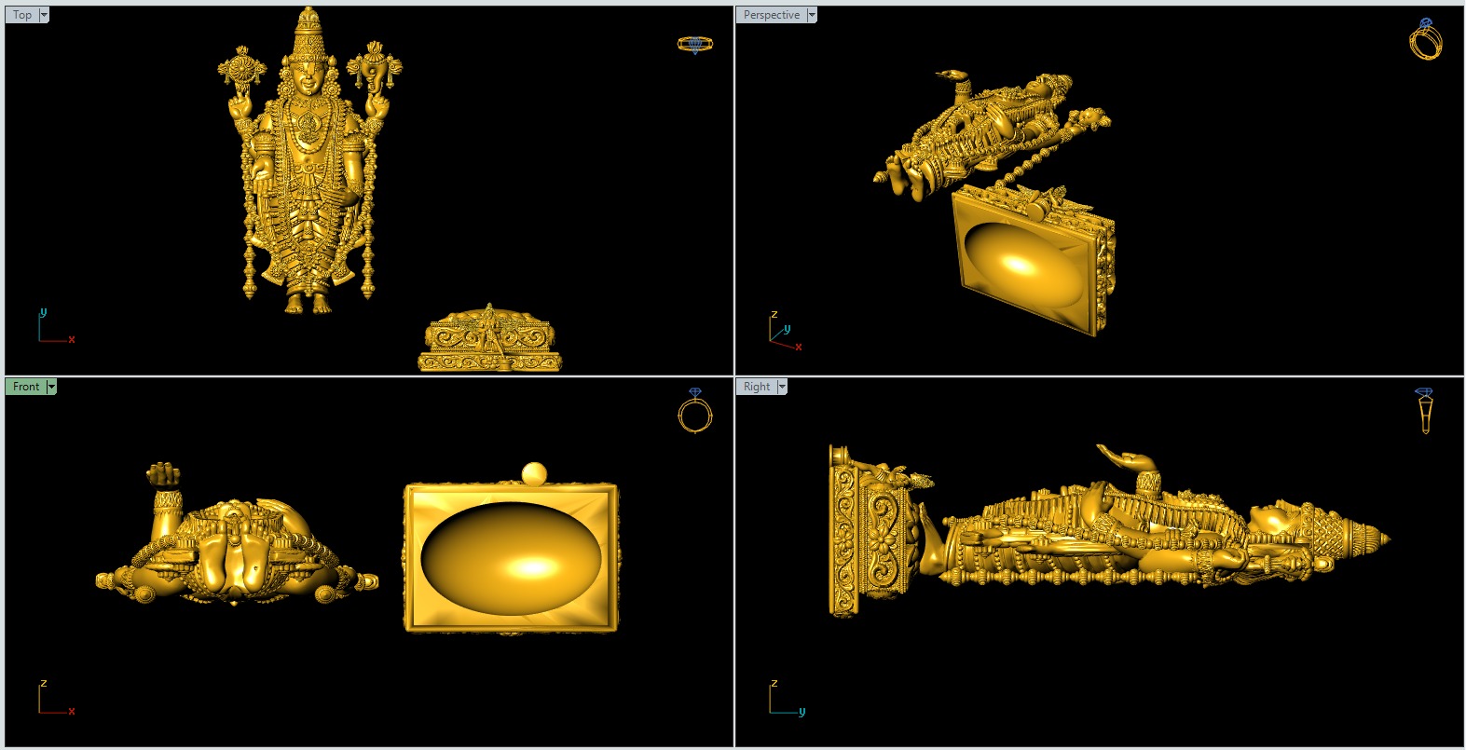Click the Right viewport title label
This screenshot has width=1466, height=750.
pyautogui.click(x=757, y=387)
